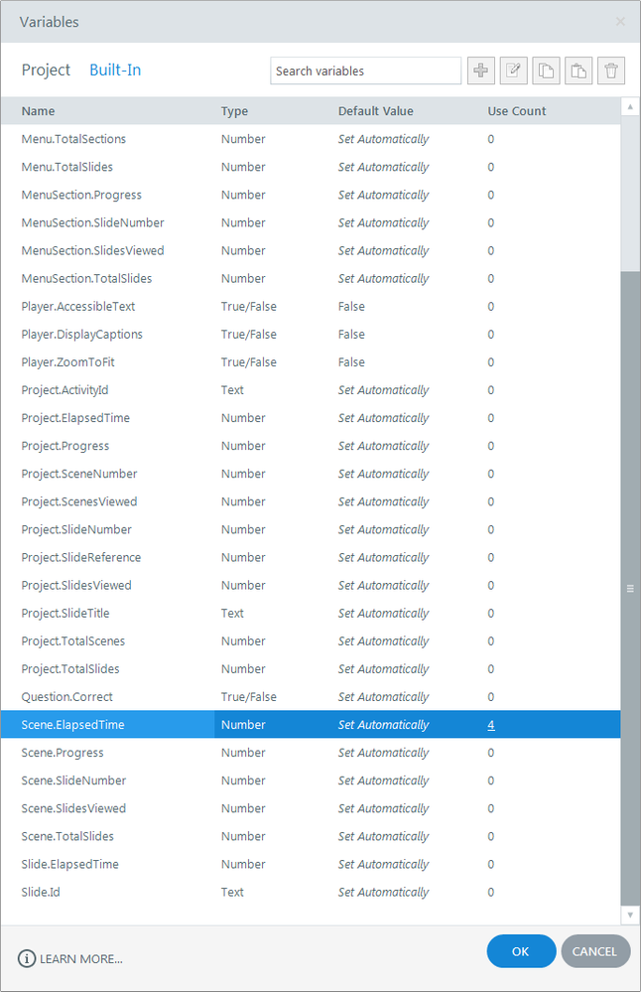Click the paste variable clipboard icon
This screenshot has width=641, height=992.
[x=578, y=71]
